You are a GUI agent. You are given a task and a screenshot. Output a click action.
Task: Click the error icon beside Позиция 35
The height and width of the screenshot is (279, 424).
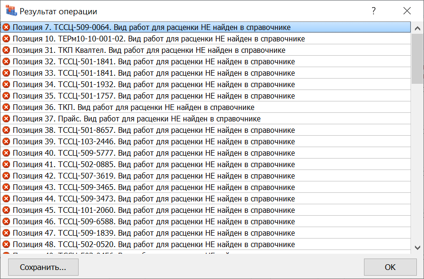click(x=6, y=96)
